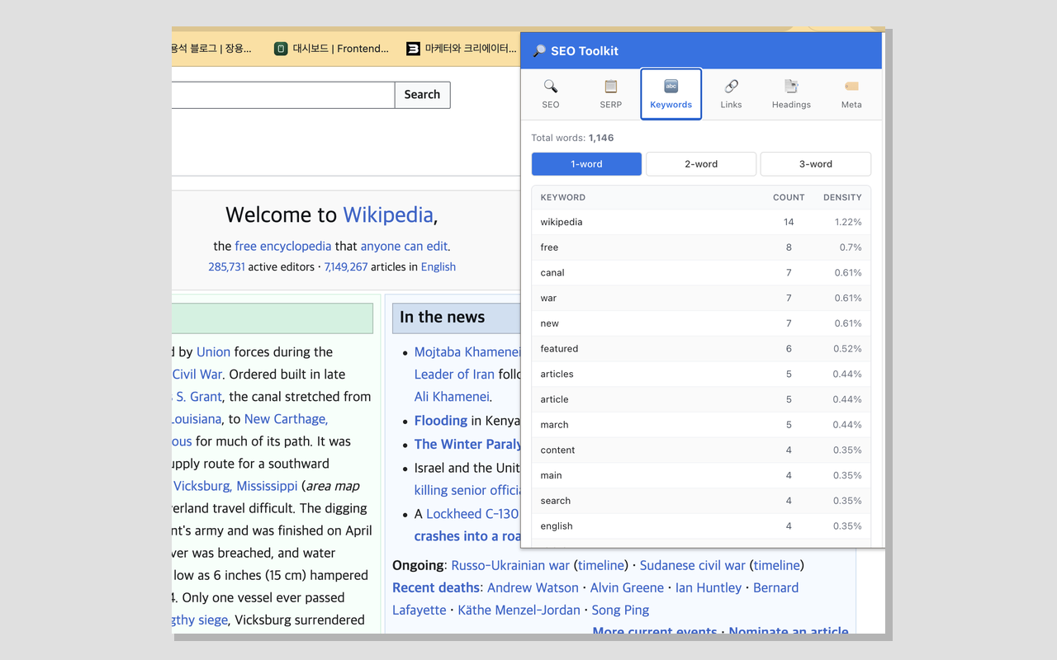Select the 'articles' keyword row
1057x660 pixels.
tap(701, 374)
